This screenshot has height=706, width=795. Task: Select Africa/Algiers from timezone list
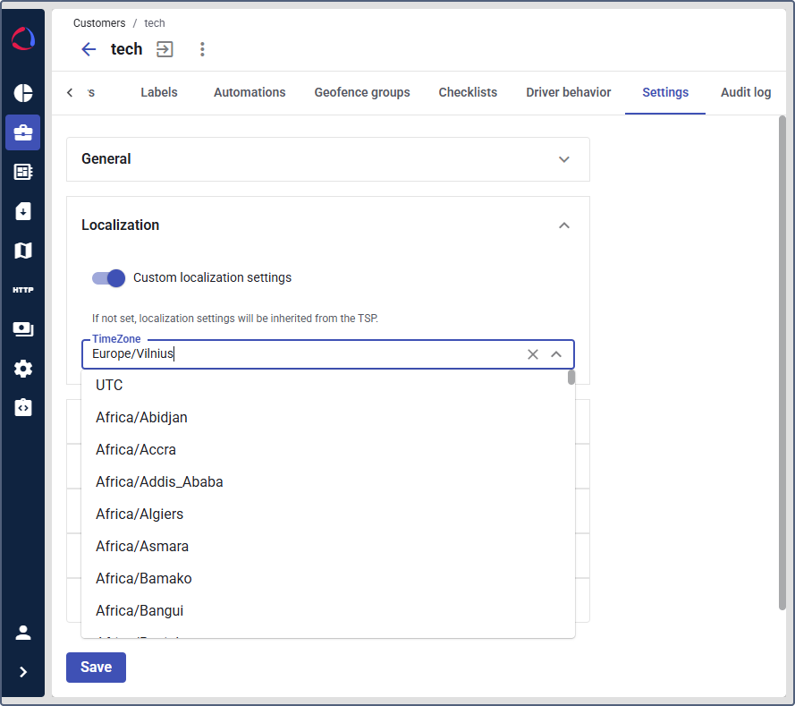[140, 515]
